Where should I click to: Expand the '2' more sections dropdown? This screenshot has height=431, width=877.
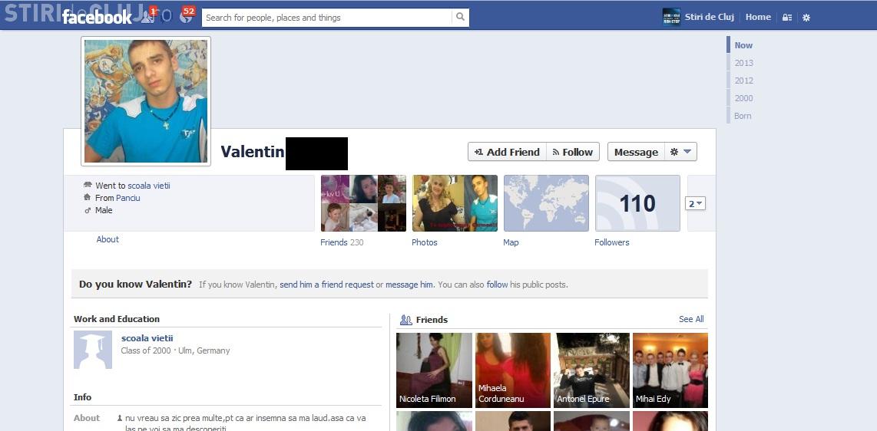click(696, 203)
